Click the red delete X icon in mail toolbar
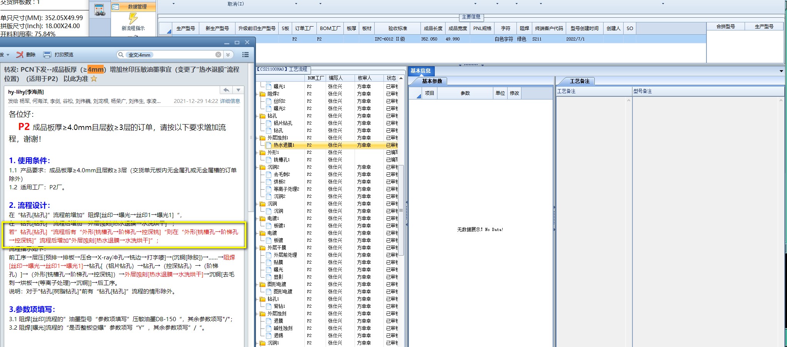Image resolution: width=787 pixels, height=347 pixels. [20, 55]
